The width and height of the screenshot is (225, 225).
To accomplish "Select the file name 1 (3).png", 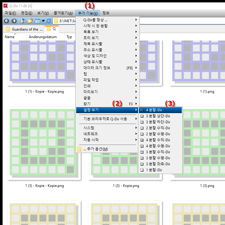I will click(x=207, y=186).
